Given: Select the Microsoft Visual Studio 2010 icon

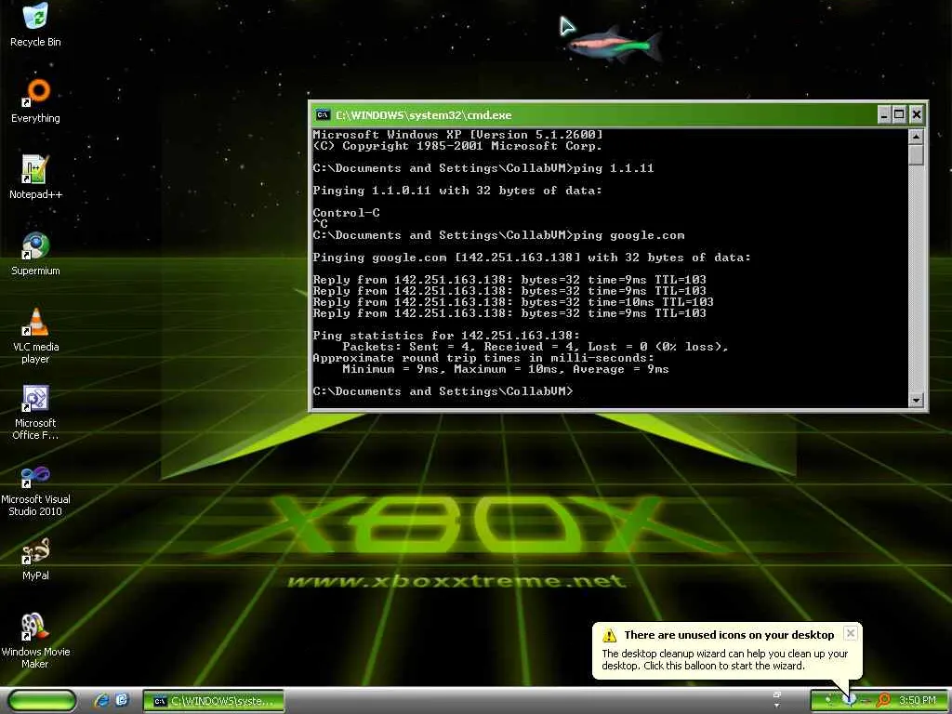Looking at the screenshot, I should coord(35,489).
